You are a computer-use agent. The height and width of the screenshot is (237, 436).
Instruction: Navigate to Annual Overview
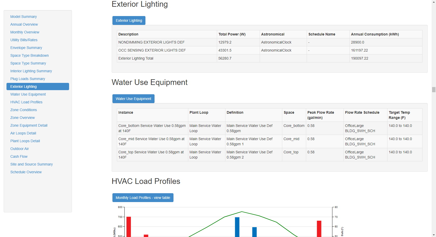(x=24, y=24)
